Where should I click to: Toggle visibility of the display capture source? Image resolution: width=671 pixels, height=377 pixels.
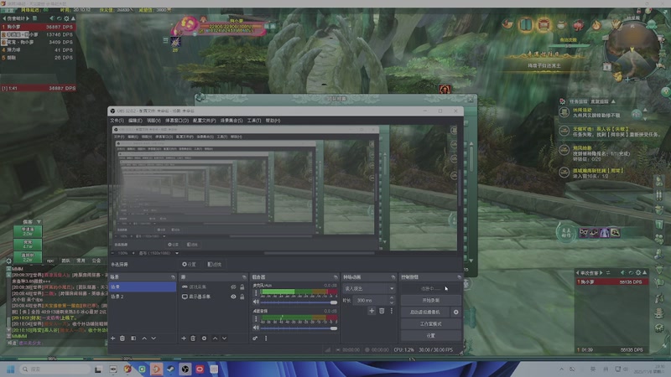coord(233,297)
